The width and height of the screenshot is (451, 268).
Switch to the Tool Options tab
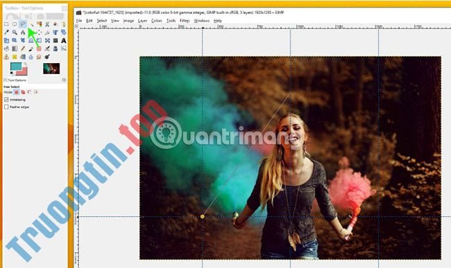15,80
